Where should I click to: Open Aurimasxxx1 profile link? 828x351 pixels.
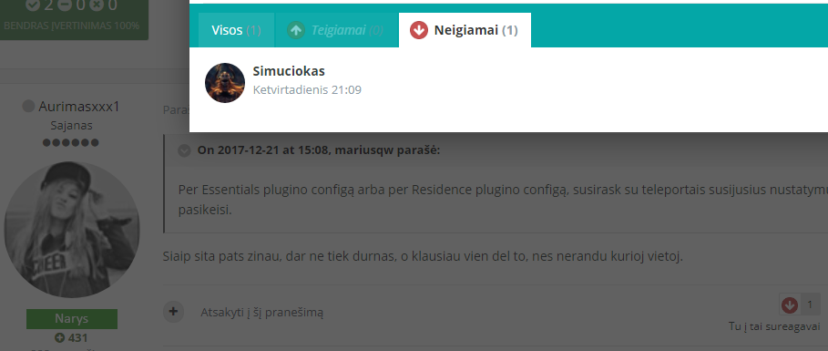pyautogui.click(x=79, y=107)
